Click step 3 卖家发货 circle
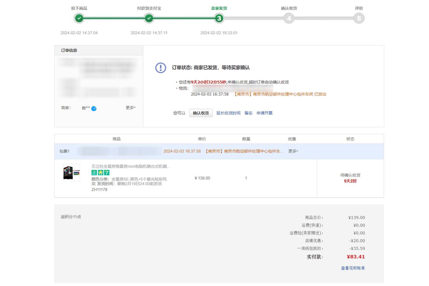The width and height of the screenshot is (429, 286). (x=219, y=18)
